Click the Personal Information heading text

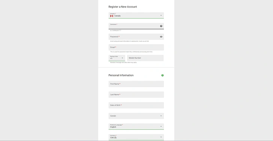pyautogui.click(x=121, y=75)
